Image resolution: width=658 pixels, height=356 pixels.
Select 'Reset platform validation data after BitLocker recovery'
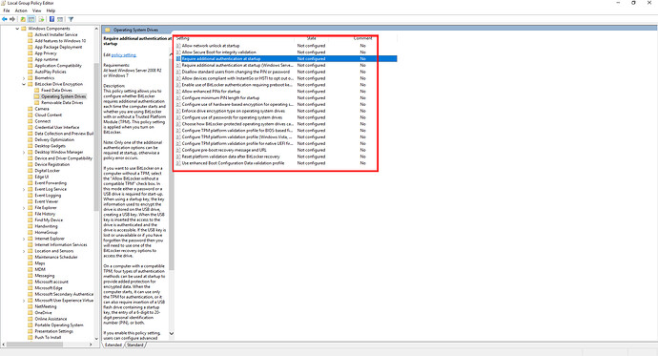coord(231,157)
